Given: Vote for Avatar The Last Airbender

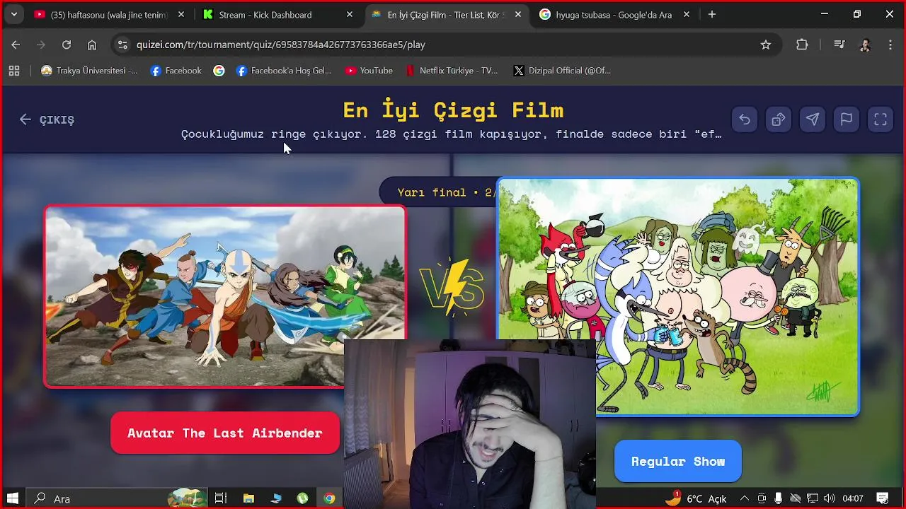Looking at the screenshot, I should pos(225,433).
